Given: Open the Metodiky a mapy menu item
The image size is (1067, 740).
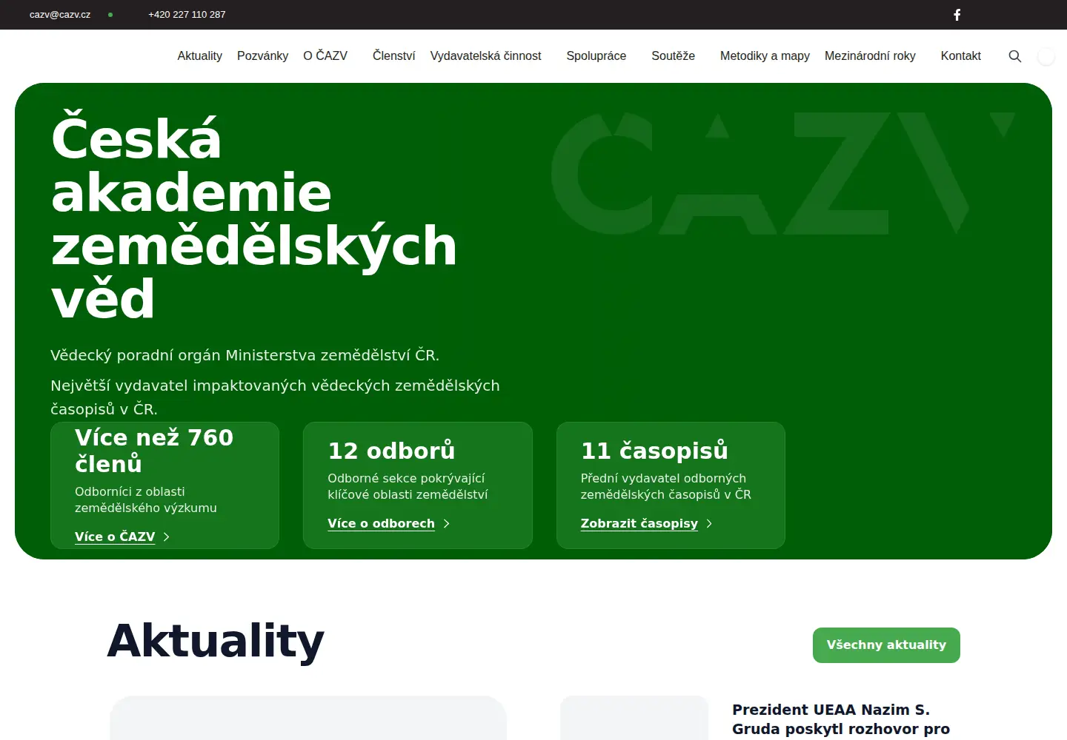Looking at the screenshot, I should (765, 56).
